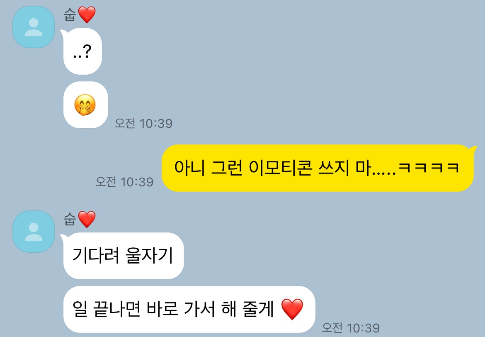Select the top sender name 숲
The height and width of the screenshot is (337, 485).
pyautogui.click(x=70, y=15)
